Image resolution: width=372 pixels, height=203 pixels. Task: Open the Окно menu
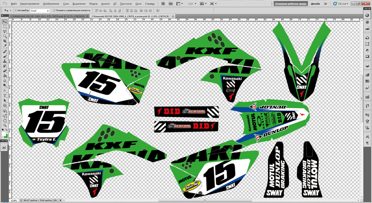(139, 4)
